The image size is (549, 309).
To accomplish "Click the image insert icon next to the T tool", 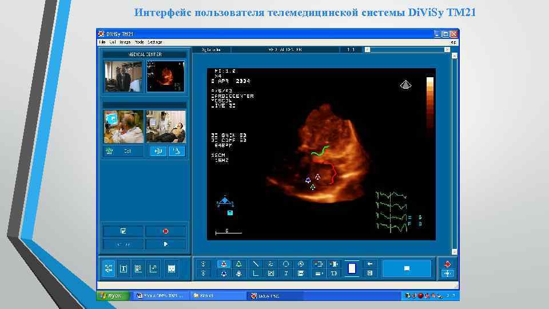I will pos(301,274).
